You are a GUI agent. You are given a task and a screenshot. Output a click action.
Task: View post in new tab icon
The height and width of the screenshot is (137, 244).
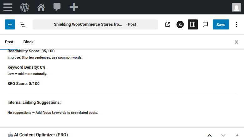[168, 24]
